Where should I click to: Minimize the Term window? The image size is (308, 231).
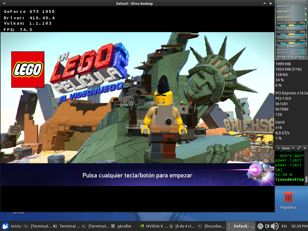click(293, 148)
